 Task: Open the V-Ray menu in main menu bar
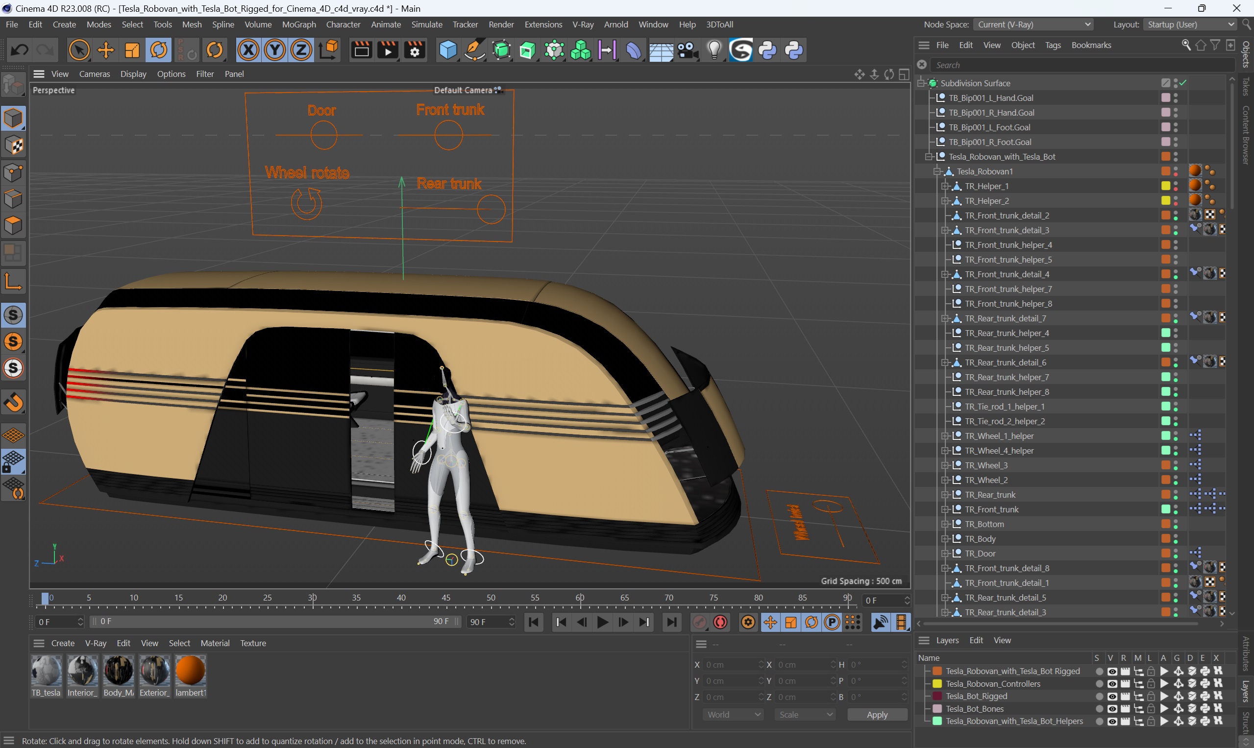(x=583, y=24)
